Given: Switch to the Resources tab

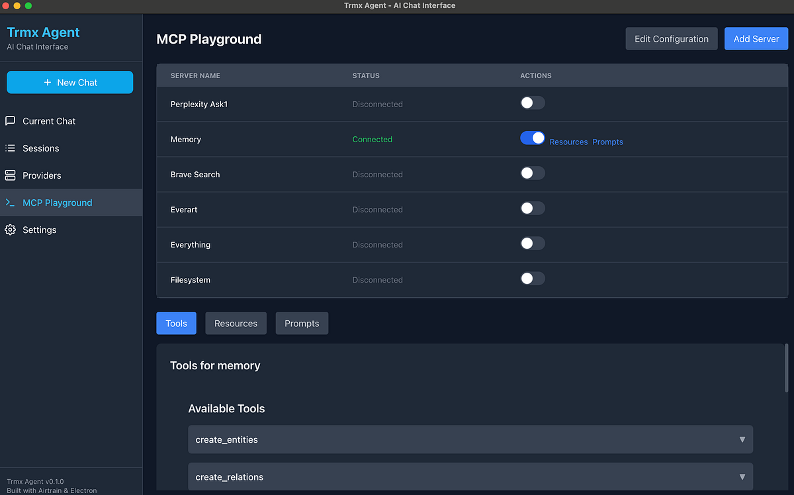Looking at the screenshot, I should pos(236,323).
